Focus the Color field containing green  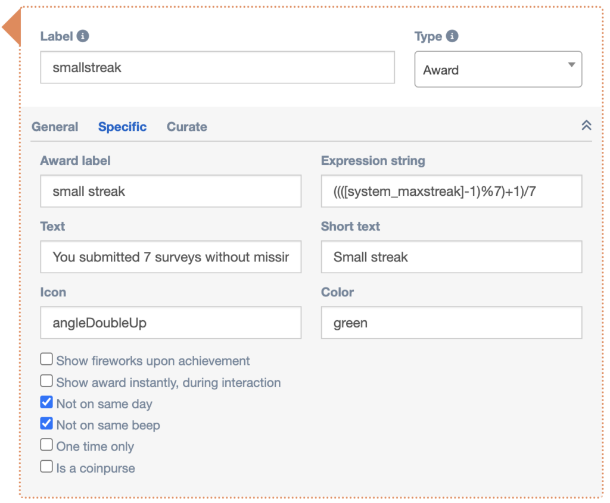[451, 323]
